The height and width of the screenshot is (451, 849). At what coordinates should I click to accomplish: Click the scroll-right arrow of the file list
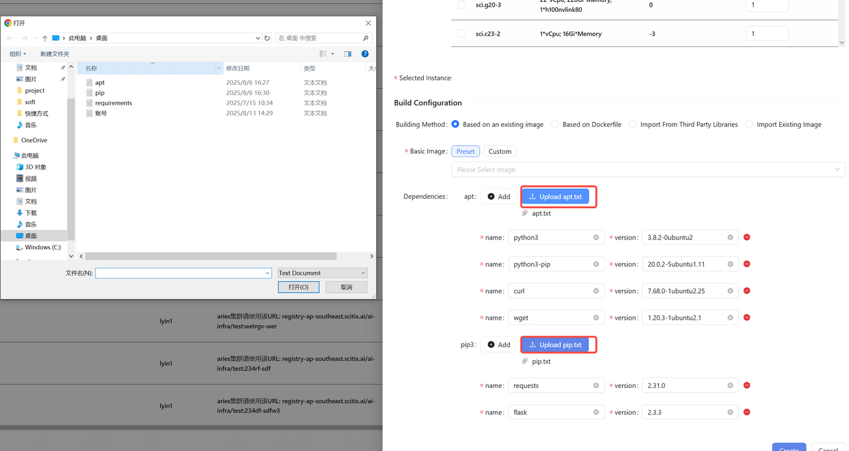[x=371, y=256]
